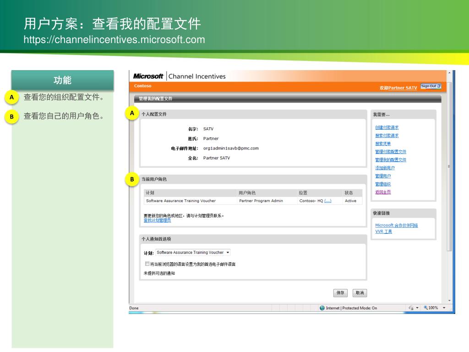The height and width of the screenshot is (352, 469).
Task: Open the 添加新用户 link
Action: (x=385, y=168)
